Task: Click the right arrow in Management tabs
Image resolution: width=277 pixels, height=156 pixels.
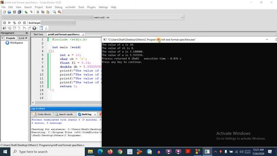Action: tap(26, 38)
